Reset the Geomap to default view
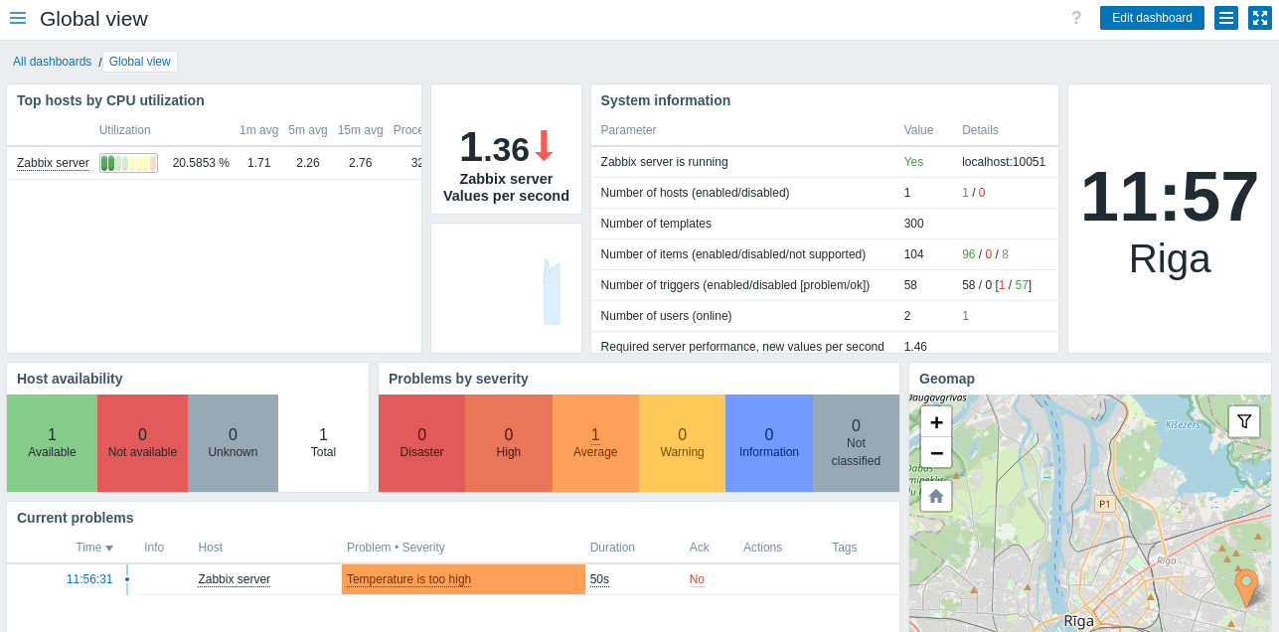 tap(935, 495)
